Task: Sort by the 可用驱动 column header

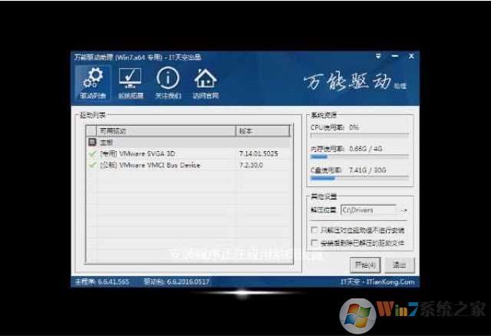Action: click(166, 131)
